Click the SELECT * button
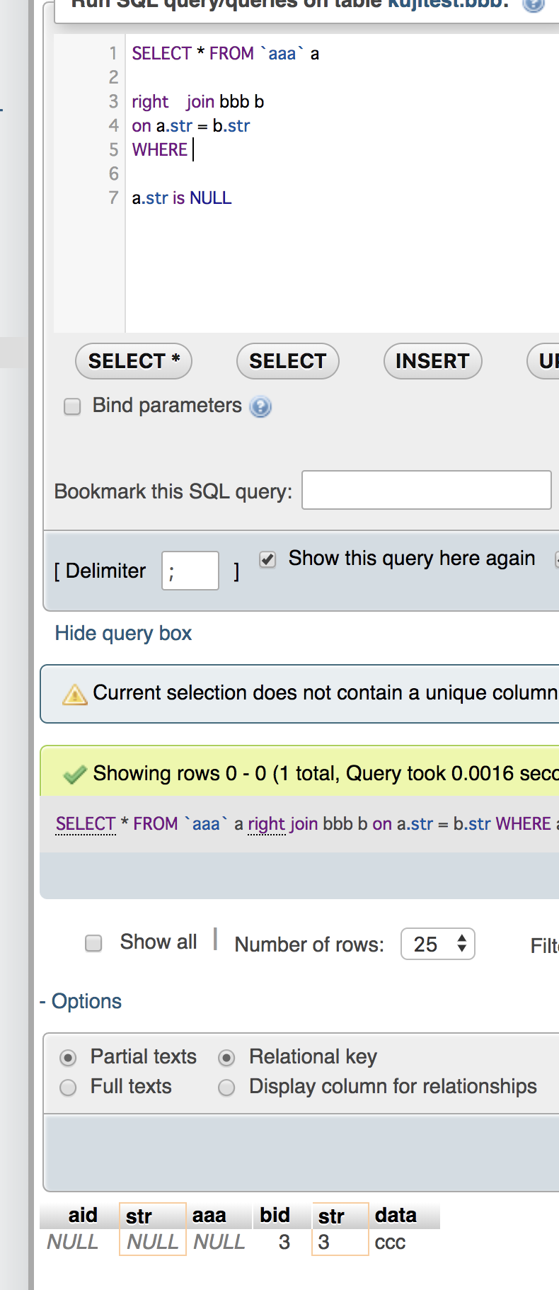Viewport: 559px width, 1290px height. [x=134, y=361]
